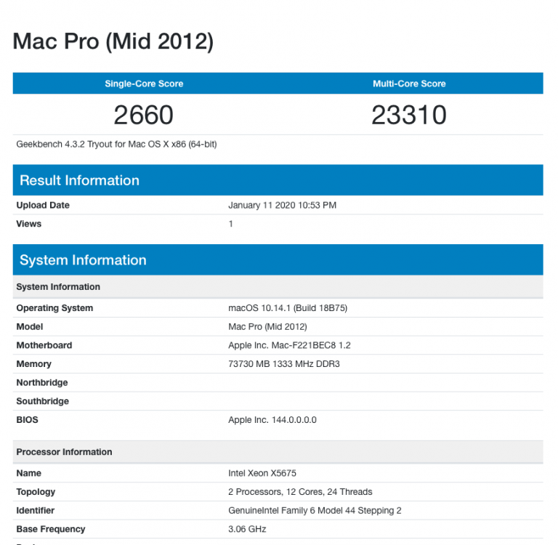Screen dimensions: 558x545
Task: Select the 'Single-Core Score' header
Action: [x=144, y=84]
